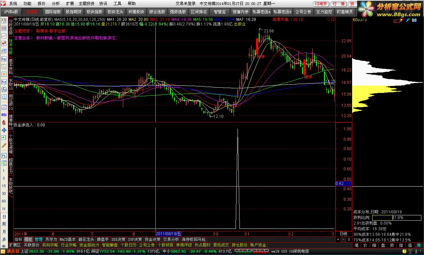
Task: Click the 行情 button in title bar
Action: 339,4
